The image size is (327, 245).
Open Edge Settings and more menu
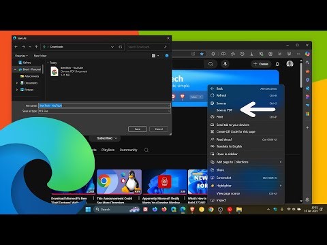[x=298, y=54]
